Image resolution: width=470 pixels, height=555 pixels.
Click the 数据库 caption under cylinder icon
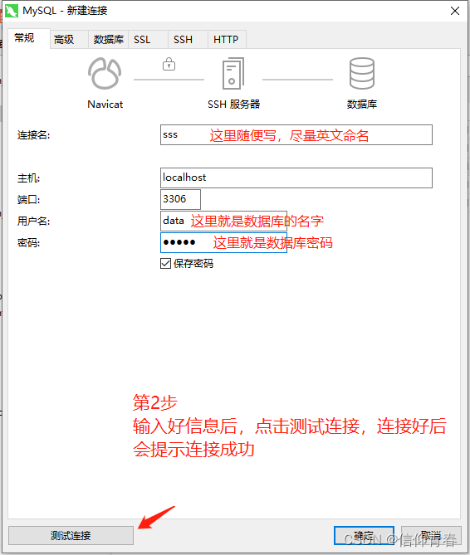click(361, 105)
